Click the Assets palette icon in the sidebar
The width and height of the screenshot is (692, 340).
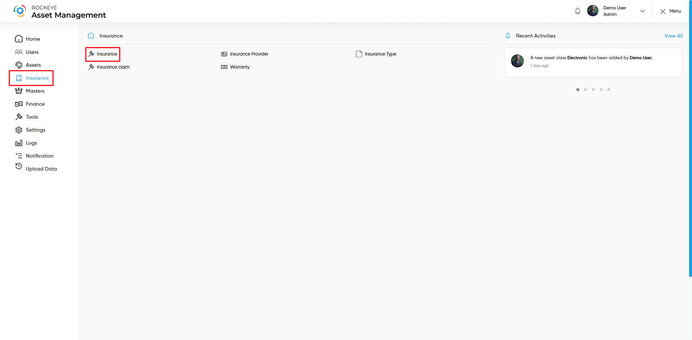[19, 65]
